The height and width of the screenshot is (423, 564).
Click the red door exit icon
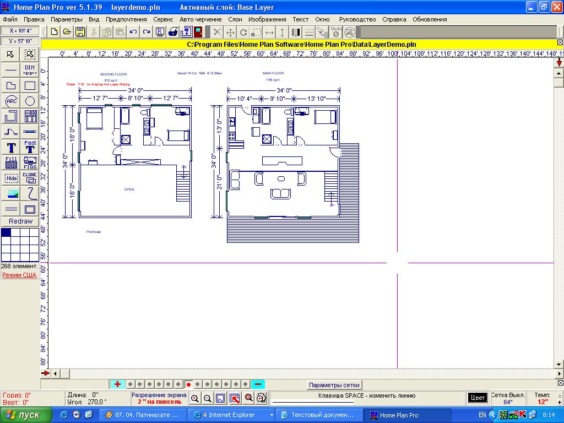[x=198, y=32]
